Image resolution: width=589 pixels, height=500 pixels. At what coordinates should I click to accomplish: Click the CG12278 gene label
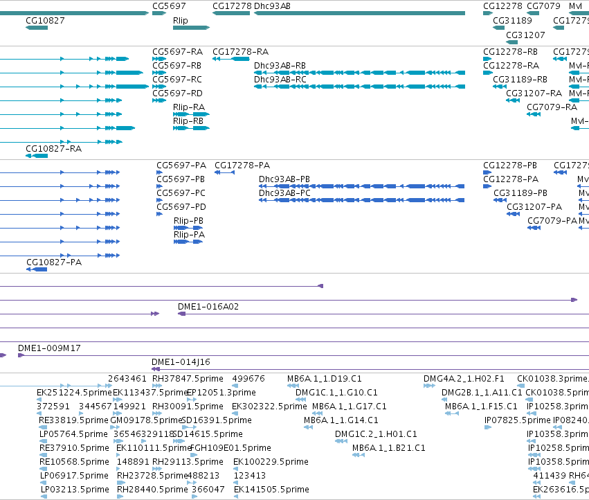502,6
